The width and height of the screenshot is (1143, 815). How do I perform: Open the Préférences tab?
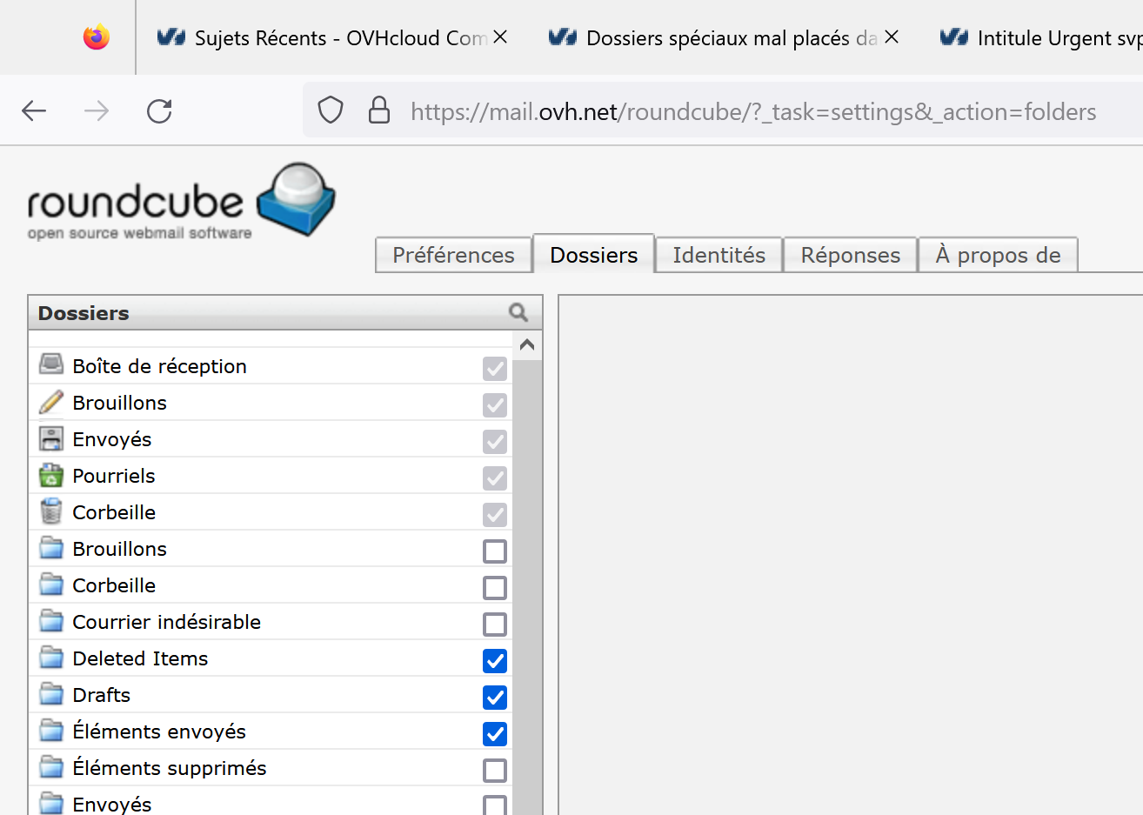tap(453, 255)
